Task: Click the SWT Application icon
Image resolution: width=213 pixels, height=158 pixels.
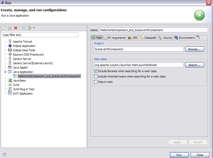Action: [10, 93]
